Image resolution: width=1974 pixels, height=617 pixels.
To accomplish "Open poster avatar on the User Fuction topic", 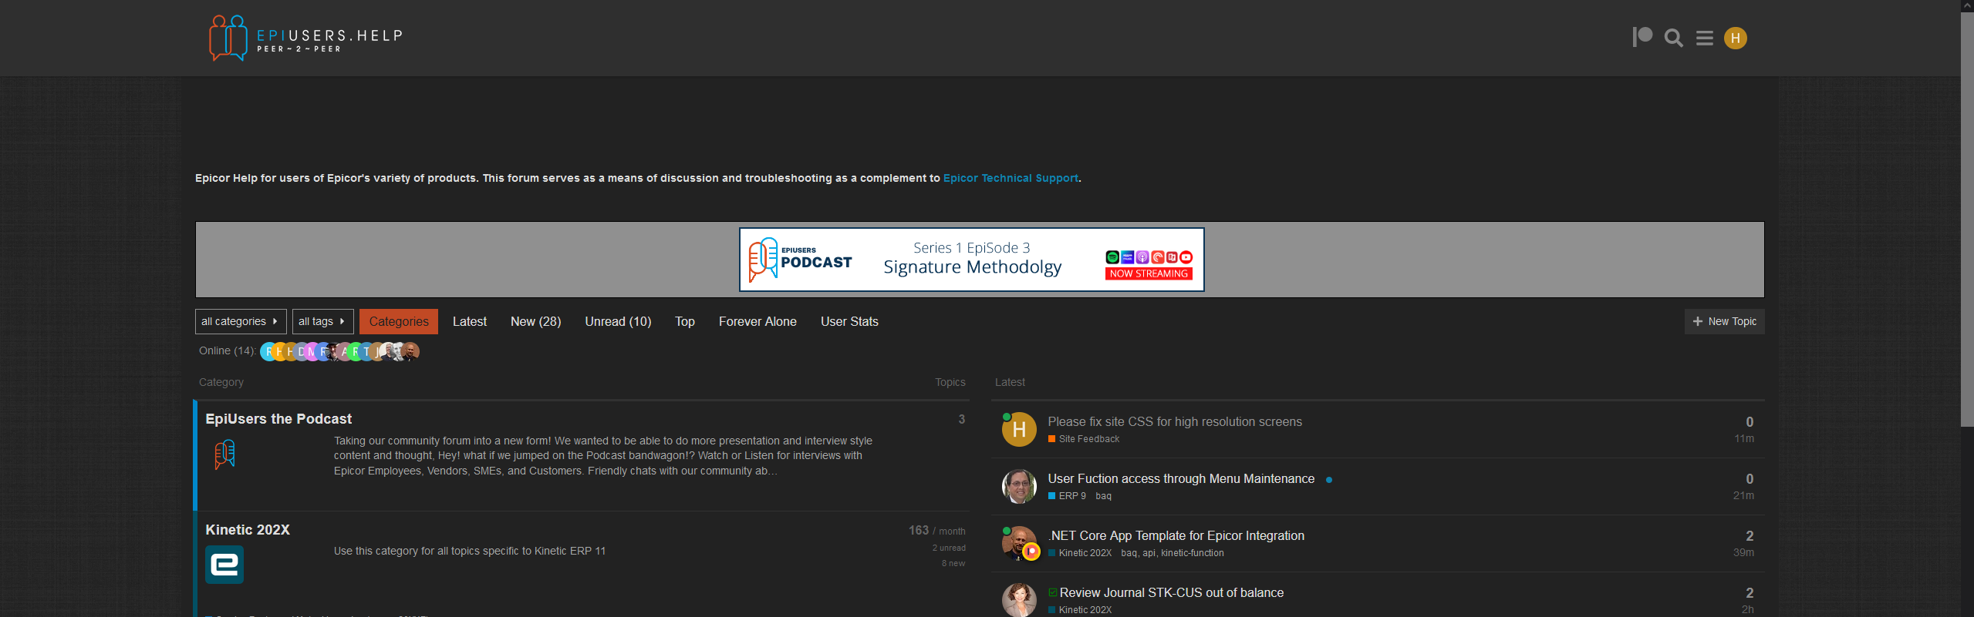I will tap(1019, 486).
